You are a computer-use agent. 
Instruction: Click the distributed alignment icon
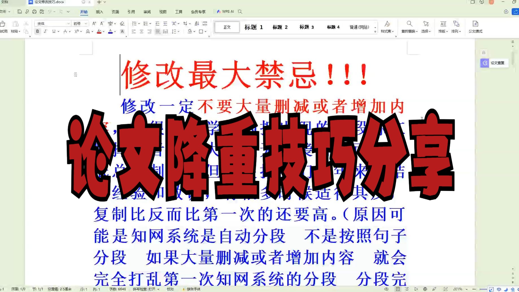[x=165, y=31]
